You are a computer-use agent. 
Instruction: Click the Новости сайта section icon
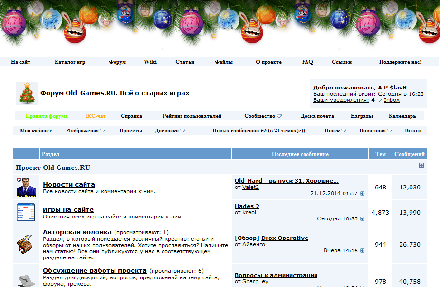click(26, 187)
